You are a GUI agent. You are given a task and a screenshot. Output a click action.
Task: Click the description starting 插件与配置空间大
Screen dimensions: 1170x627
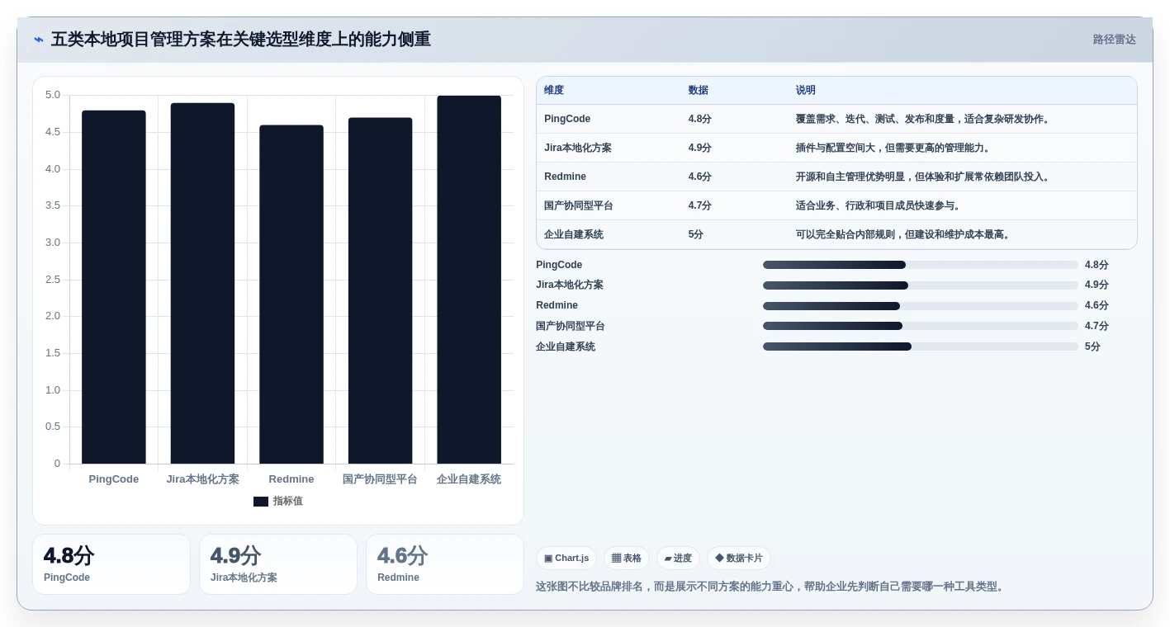pos(894,148)
